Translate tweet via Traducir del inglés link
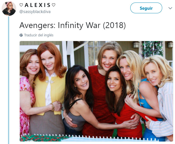This screenshot has width=175, height=144. point(39,35)
